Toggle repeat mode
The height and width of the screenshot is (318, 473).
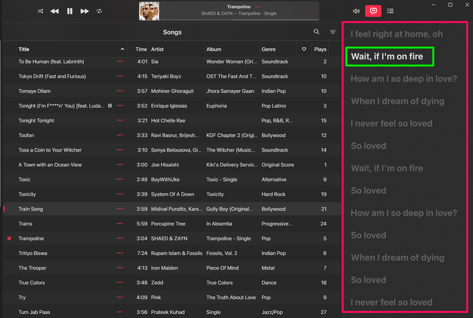coord(99,11)
